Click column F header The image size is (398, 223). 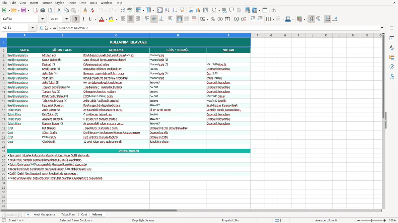pos(257,35)
